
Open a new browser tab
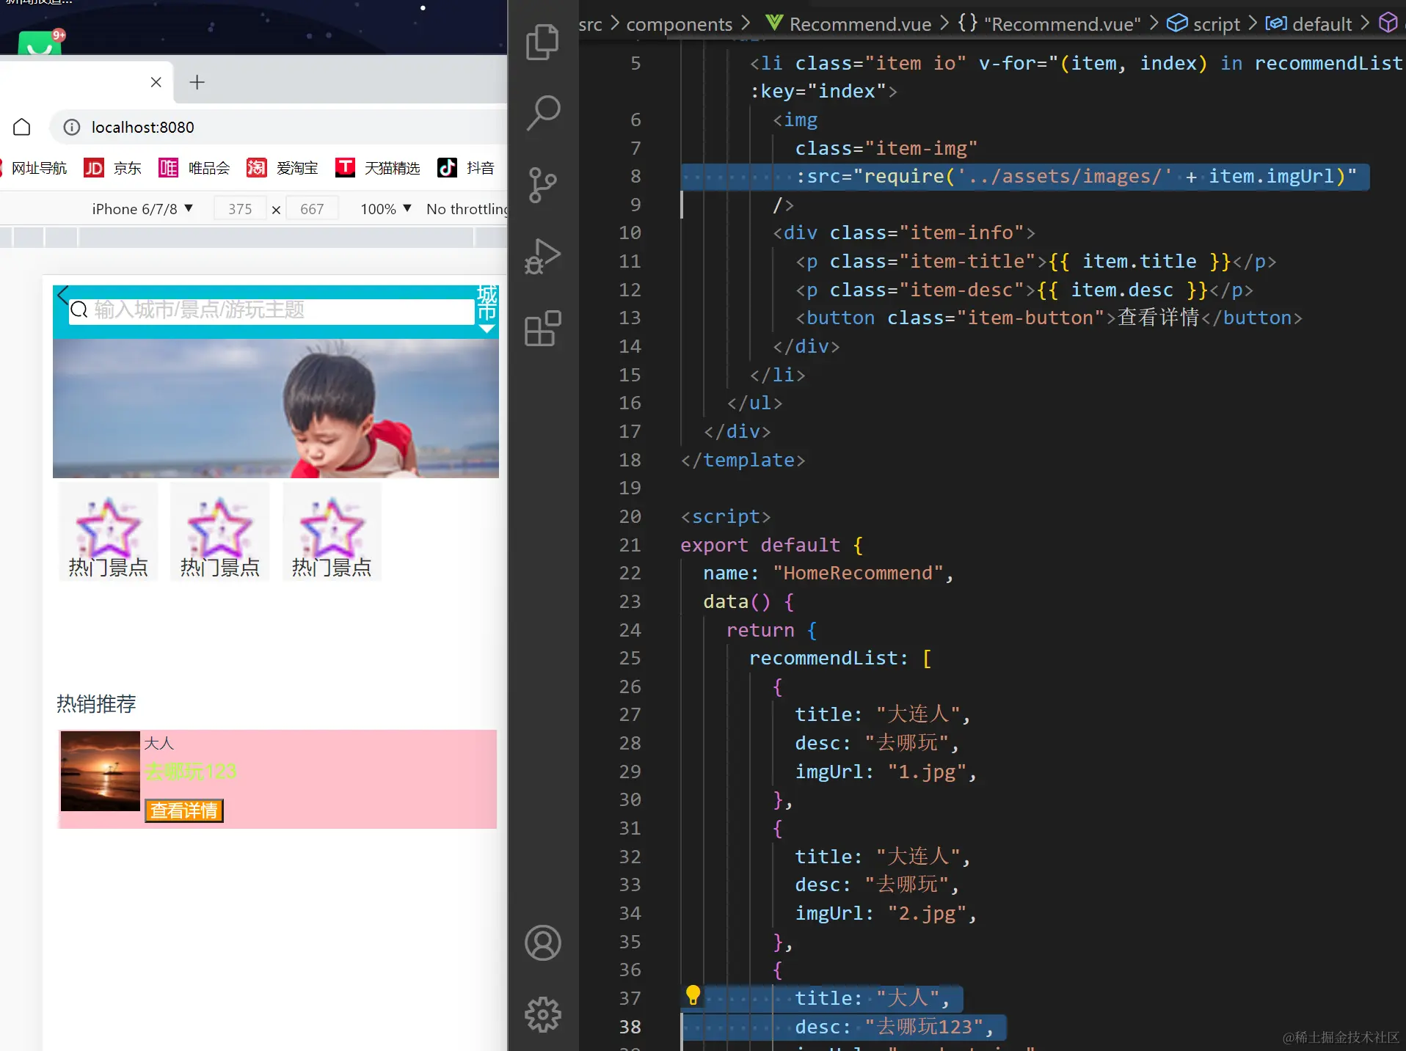point(197,82)
